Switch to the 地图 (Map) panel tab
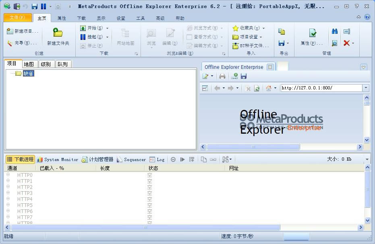Image resolution: width=375 pixels, height=244 pixels. tap(29, 64)
